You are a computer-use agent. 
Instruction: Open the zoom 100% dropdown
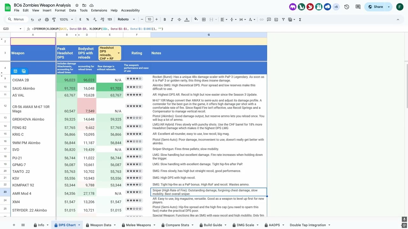66,19
